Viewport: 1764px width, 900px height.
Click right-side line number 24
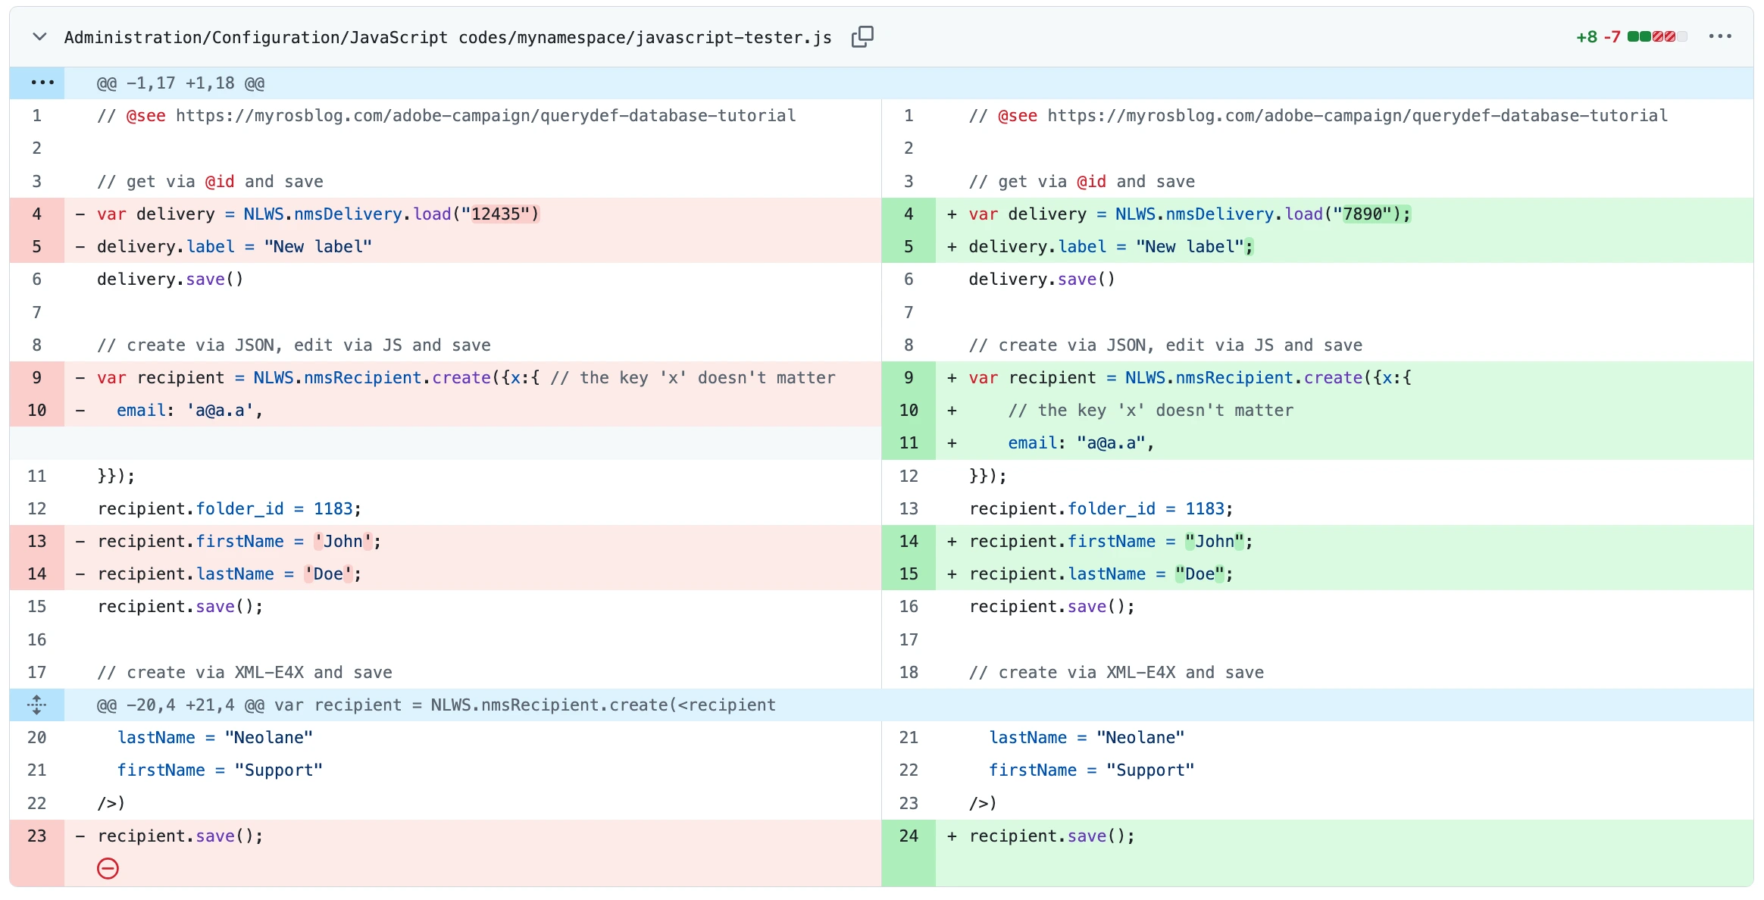click(x=909, y=836)
